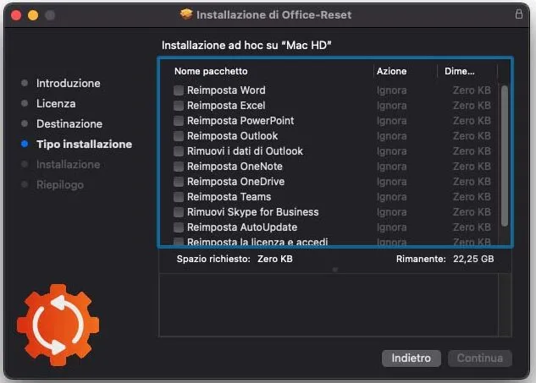The height and width of the screenshot is (383, 536).
Task: Click the Reimposta Word package name
Action: pyautogui.click(x=226, y=90)
